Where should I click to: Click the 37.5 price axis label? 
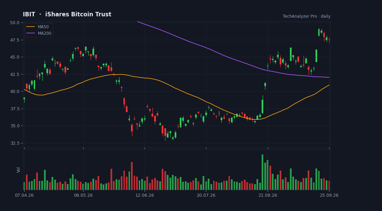pos(15,109)
